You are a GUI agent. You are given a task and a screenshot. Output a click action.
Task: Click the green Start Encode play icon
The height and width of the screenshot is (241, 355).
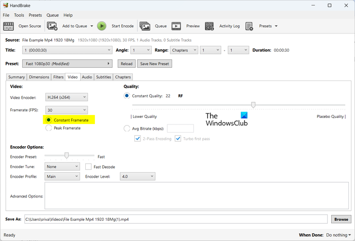tap(101, 26)
